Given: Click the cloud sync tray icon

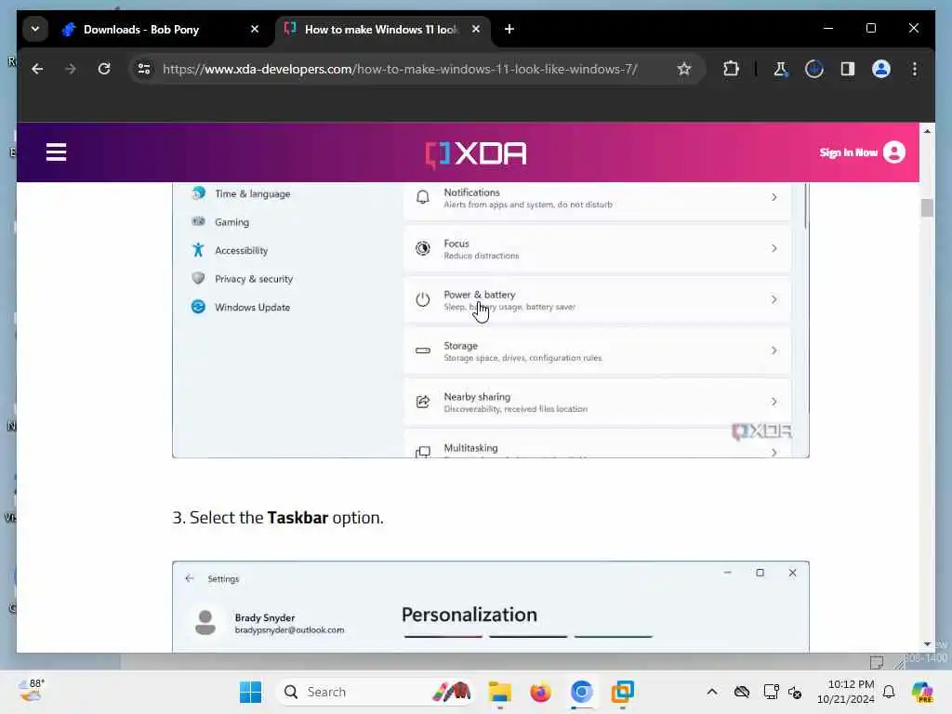Looking at the screenshot, I should [741, 692].
